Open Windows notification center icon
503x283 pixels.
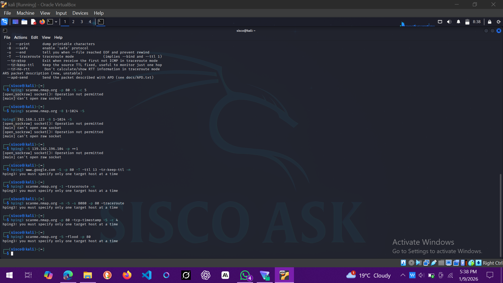pyautogui.click(x=490, y=275)
